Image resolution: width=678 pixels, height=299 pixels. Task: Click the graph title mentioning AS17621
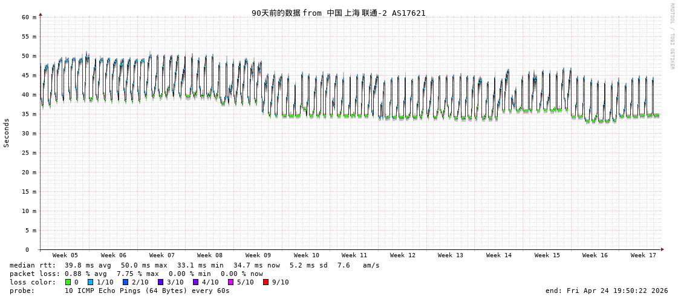point(338,13)
